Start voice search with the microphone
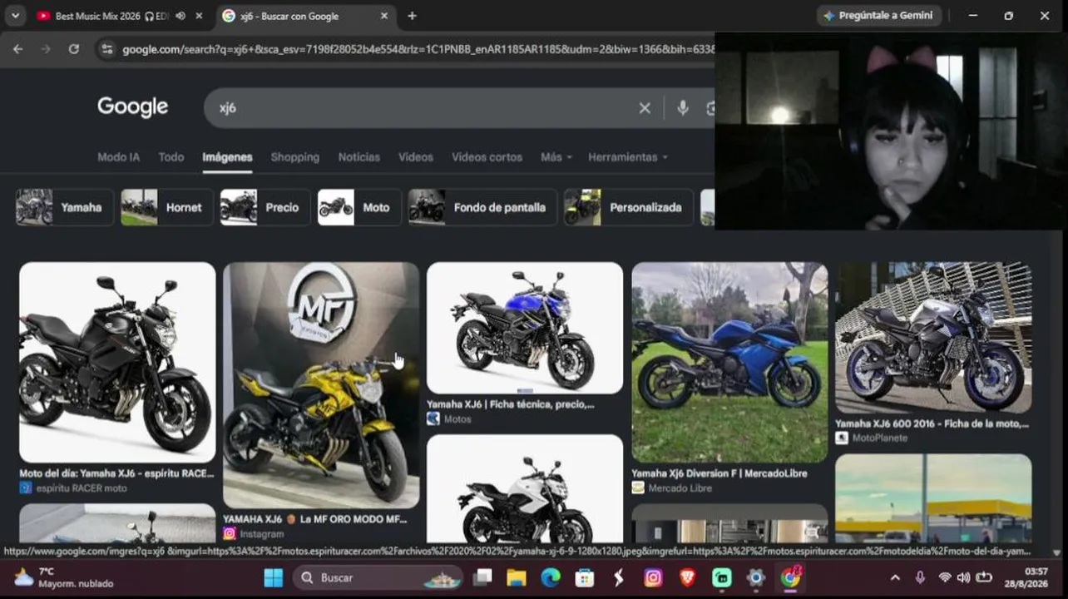This screenshot has height=599, width=1068. pyautogui.click(x=683, y=108)
